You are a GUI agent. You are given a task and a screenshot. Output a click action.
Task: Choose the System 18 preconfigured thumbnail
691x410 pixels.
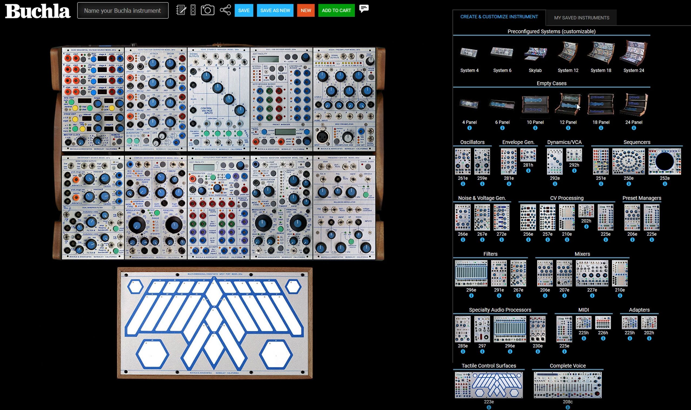pyautogui.click(x=601, y=53)
